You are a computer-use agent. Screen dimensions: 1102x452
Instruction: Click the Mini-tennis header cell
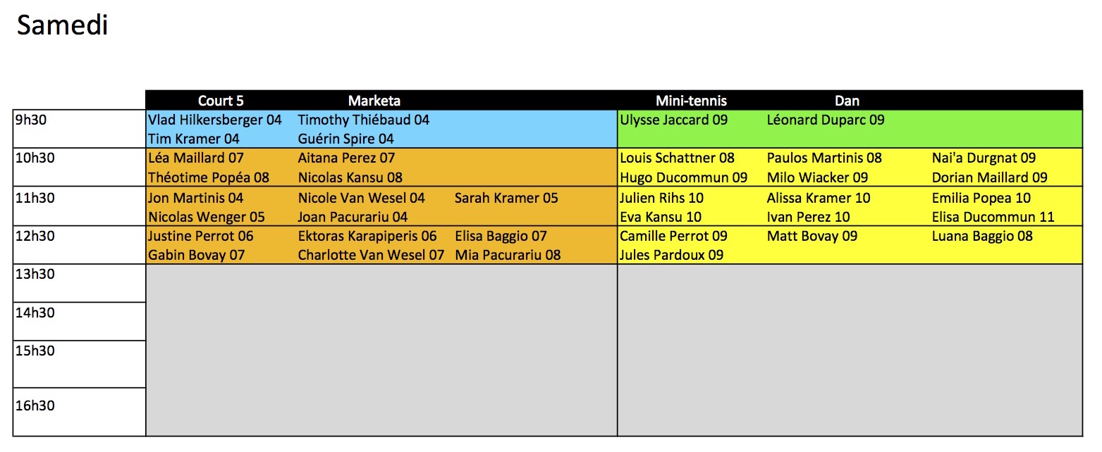click(691, 101)
